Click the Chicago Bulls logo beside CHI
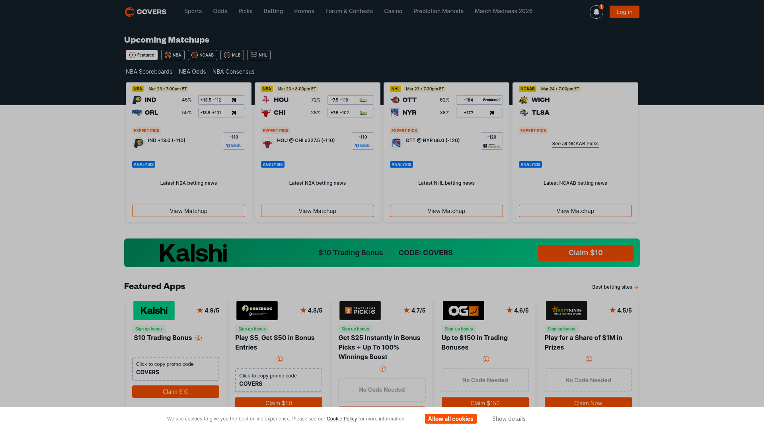764x430 pixels. pos(266,113)
